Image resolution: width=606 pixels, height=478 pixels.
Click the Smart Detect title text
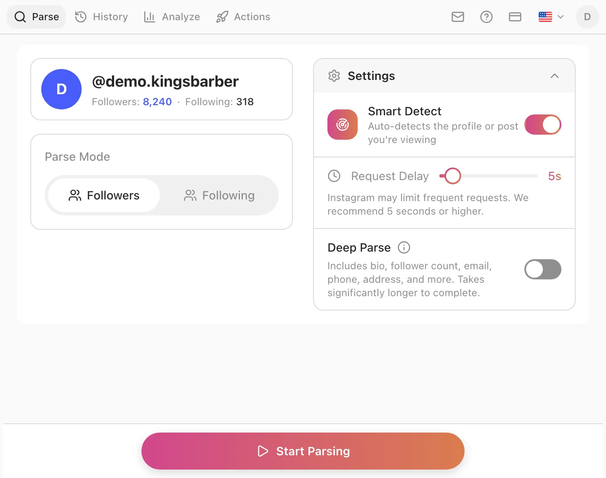(404, 111)
